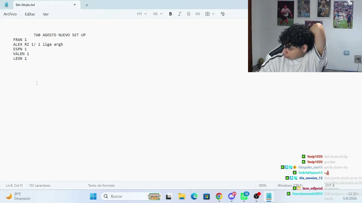Click the UTF-8 encoding indicator

pos(330,186)
